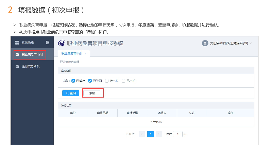
Task: Collapse the sidebar with the double-chevron icon
Action: click(48, 42)
